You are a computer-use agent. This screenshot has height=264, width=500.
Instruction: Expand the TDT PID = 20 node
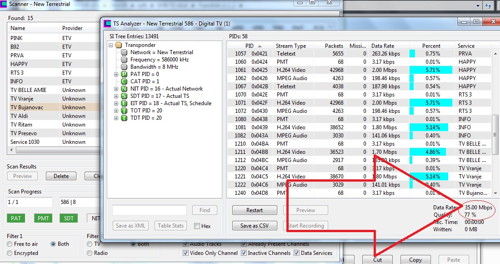point(116,118)
